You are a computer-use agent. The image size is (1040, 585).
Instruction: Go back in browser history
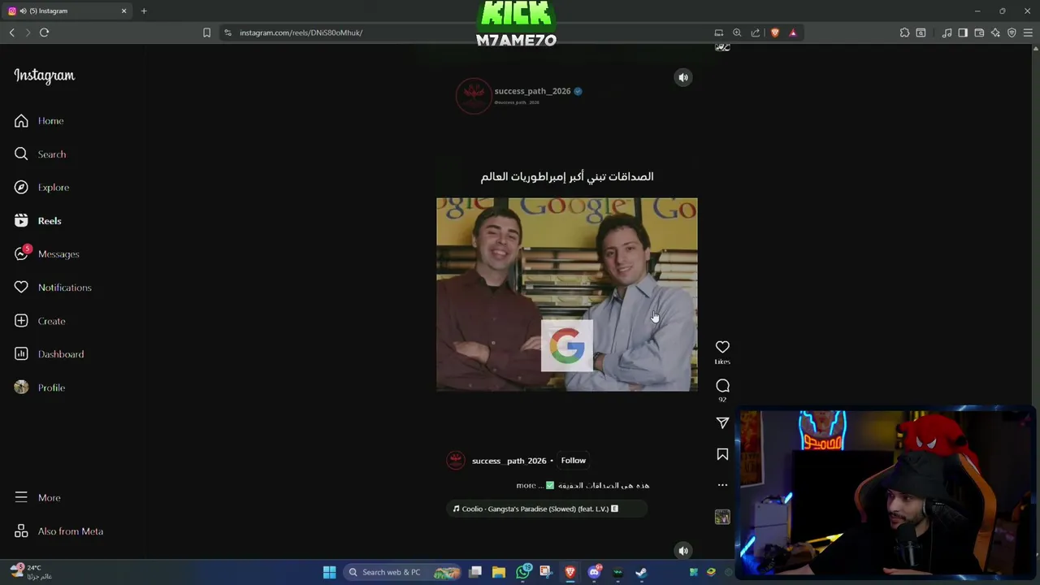tap(11, 32)
